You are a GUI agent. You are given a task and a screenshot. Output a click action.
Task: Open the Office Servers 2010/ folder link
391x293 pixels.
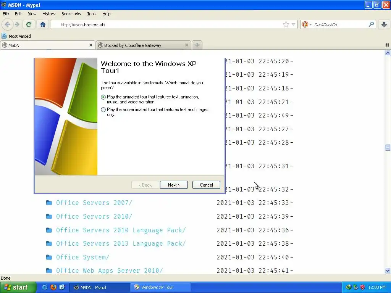click(94, 217)
